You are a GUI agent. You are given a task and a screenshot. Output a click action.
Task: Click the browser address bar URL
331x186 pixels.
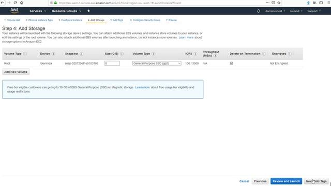[120, 3]
